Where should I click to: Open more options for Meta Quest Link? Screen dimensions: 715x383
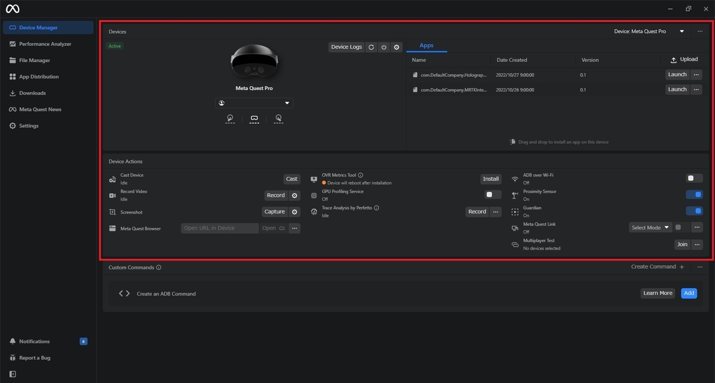697,227
